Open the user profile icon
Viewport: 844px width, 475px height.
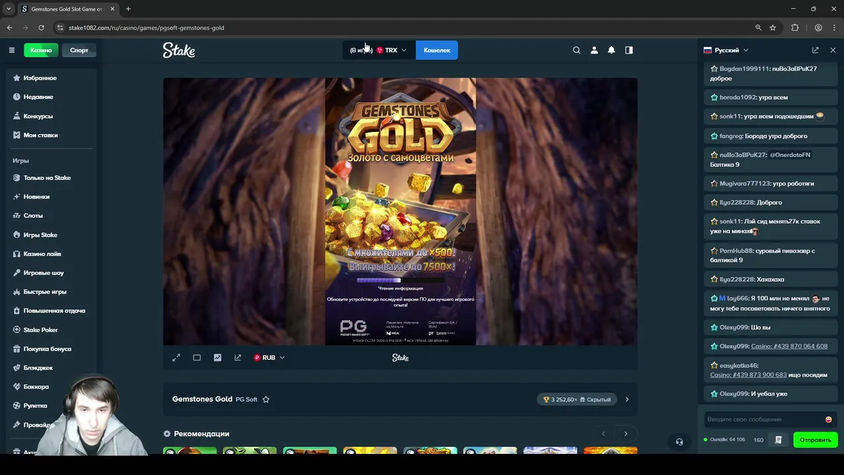[594, 50]
